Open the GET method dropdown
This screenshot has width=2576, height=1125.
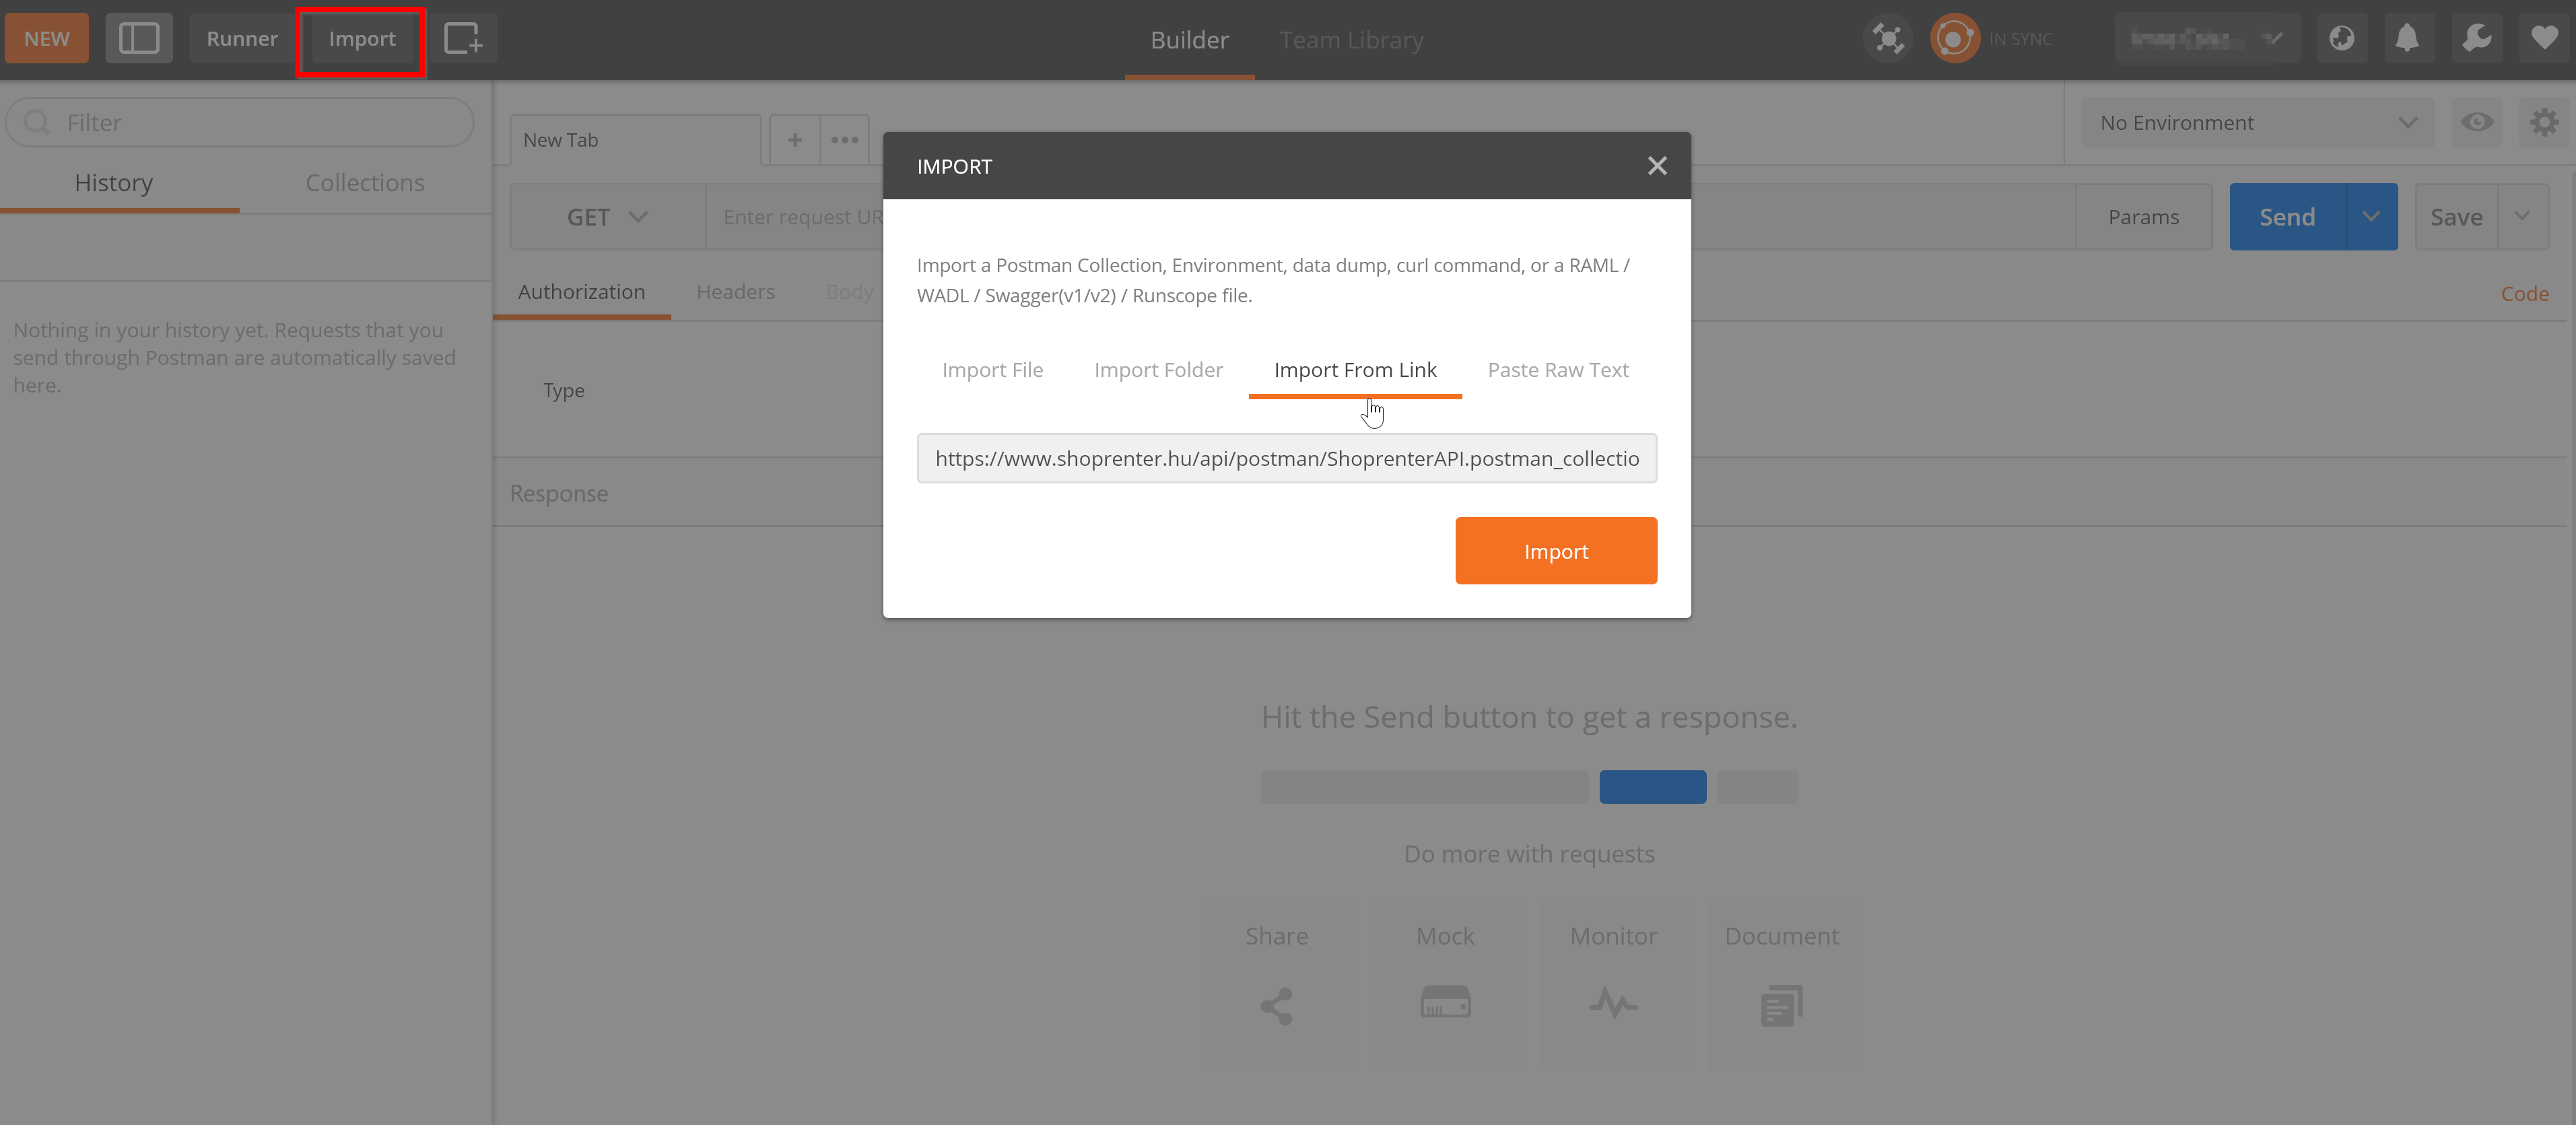point(607,216)
